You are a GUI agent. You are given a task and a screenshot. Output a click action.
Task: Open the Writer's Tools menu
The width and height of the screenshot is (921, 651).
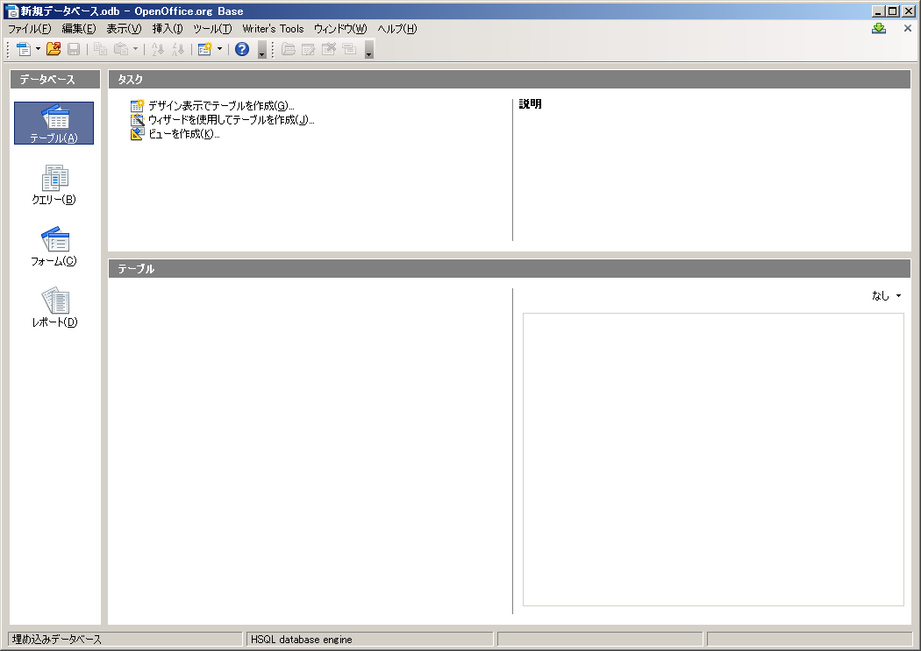pyautogui.click(x=273, y=29)
